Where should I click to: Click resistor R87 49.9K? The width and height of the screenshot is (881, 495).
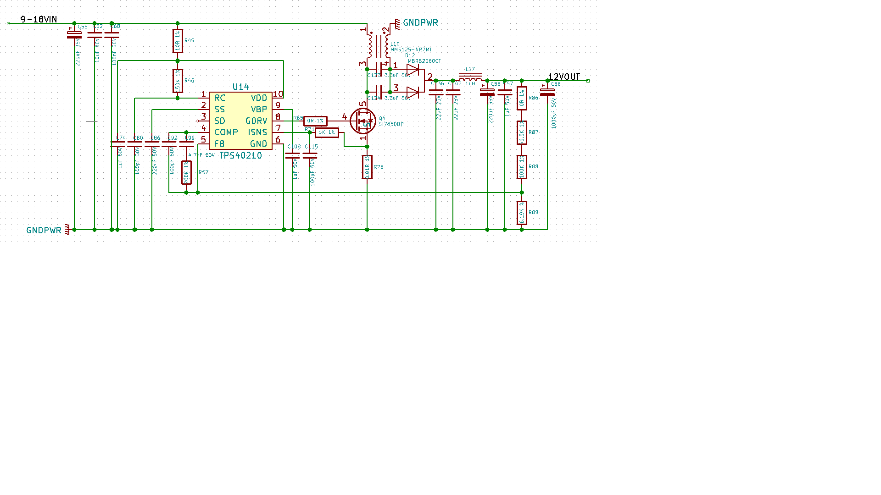tap(522, 132)
